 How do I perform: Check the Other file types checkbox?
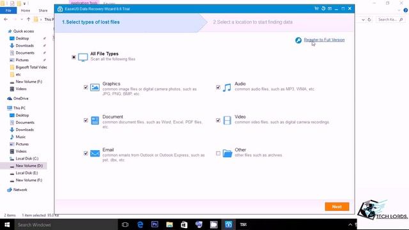[x=218, y=153]
